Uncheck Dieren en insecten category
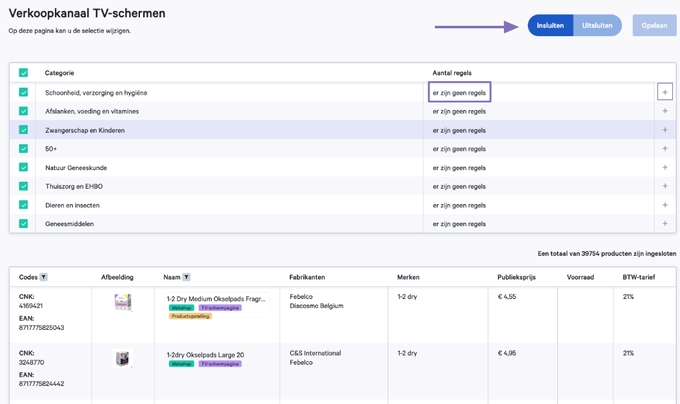680x404 pixels. click(x=23, y=205)
